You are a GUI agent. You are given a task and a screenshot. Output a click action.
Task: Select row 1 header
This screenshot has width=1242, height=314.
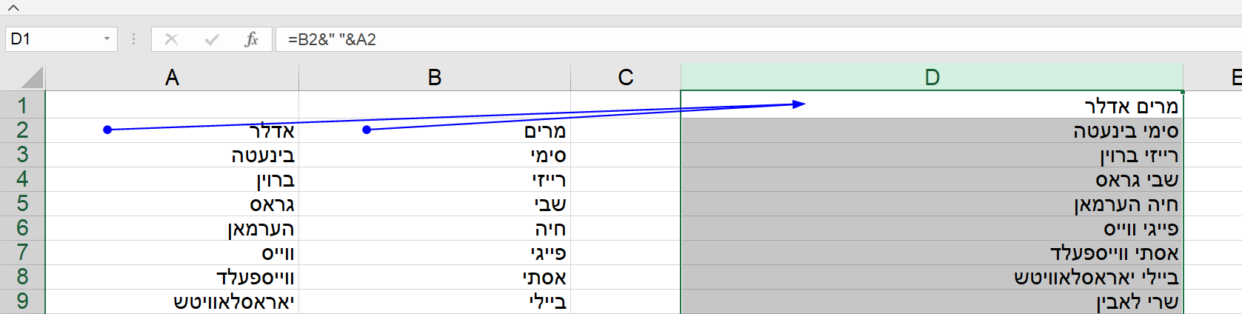22,105
